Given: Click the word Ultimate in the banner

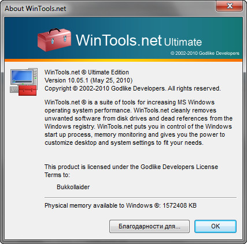Looking at the screenshot, I should point(183,42).
